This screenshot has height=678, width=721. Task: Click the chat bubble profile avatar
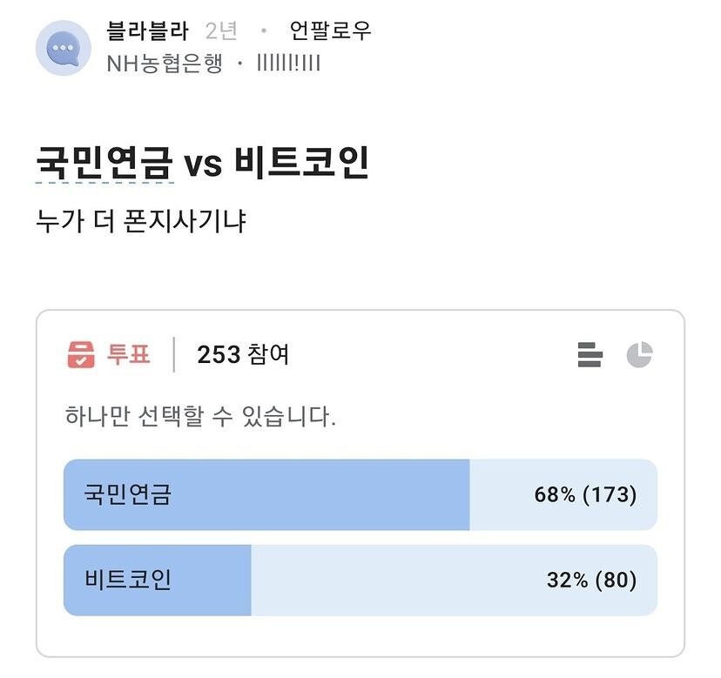63,48
